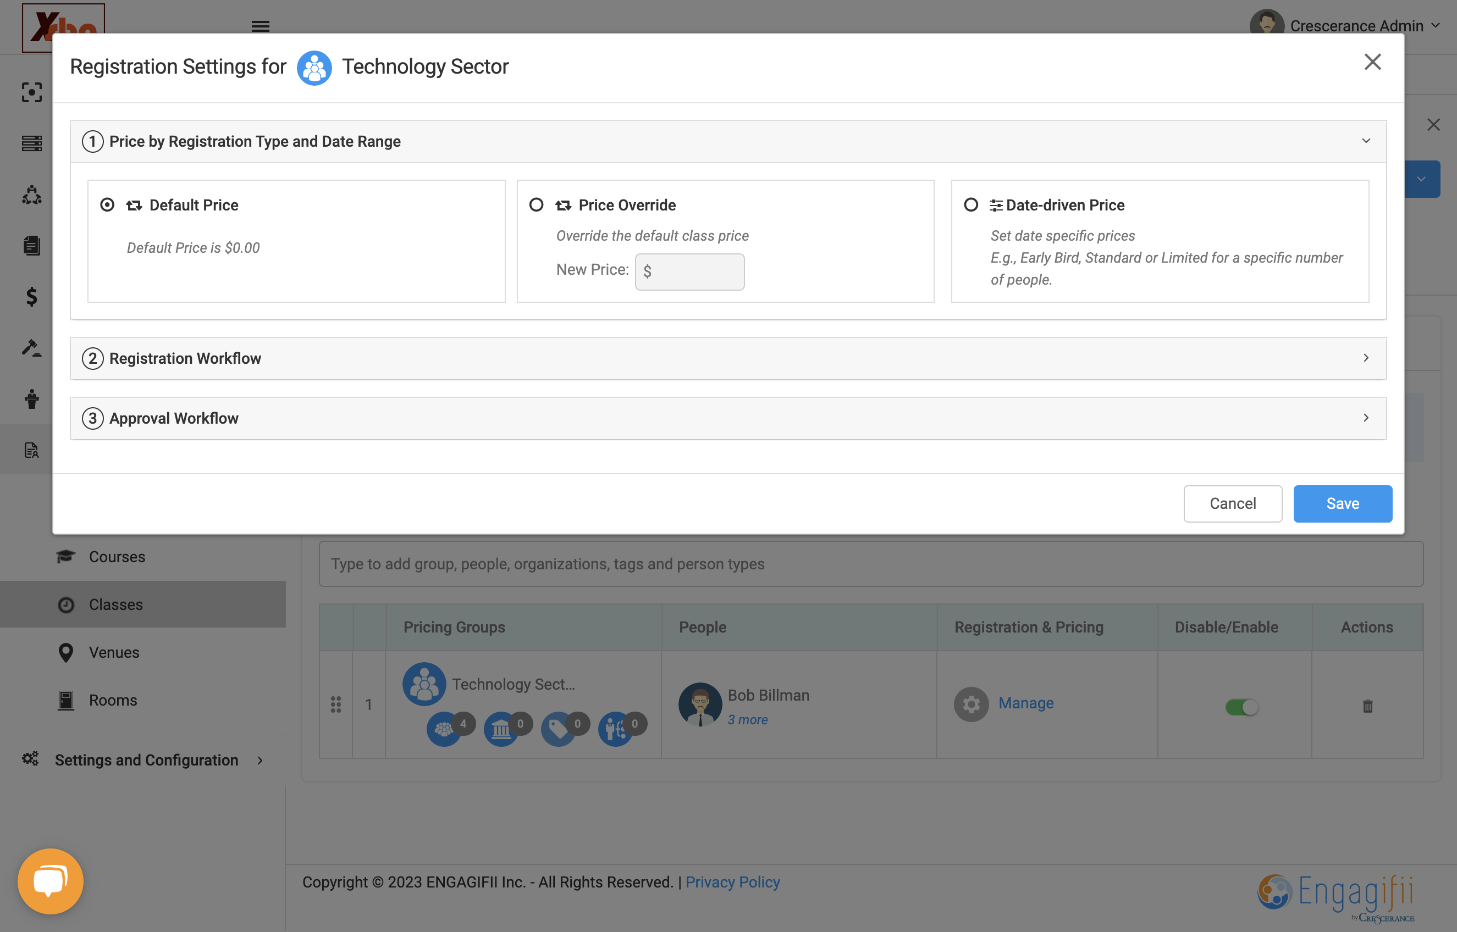The width and height of the screenshot is (1457, 932).
Task: Collapse the Price by Registration Type section
Action: pyautogui.click(x=1366, y=141)
